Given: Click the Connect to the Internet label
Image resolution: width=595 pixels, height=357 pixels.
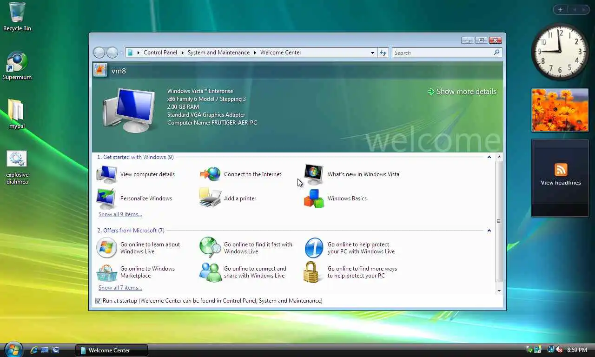Looking at the screenshot, I should pyautogui.click(x=252, y=174).
